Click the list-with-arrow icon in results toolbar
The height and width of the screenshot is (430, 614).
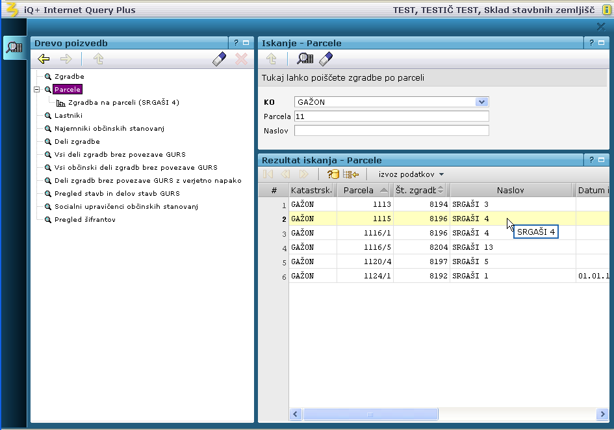click(350, 174)
